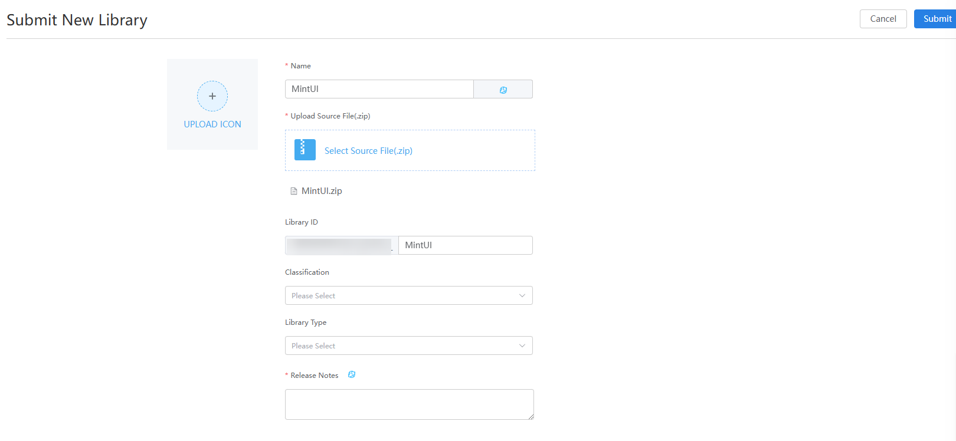The height and width of the screenshot is (441, 956).
Task: Focus the Library ID field containing MintUI
Action: (x=466, y=245)
